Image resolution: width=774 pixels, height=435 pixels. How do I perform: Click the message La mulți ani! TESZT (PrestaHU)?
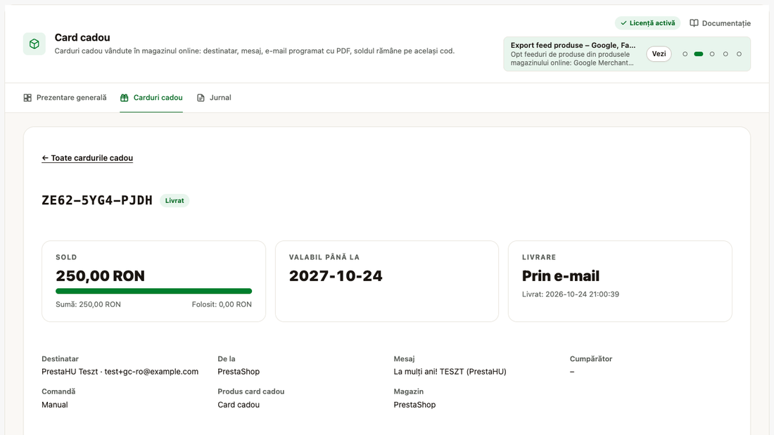pos(450,371)
